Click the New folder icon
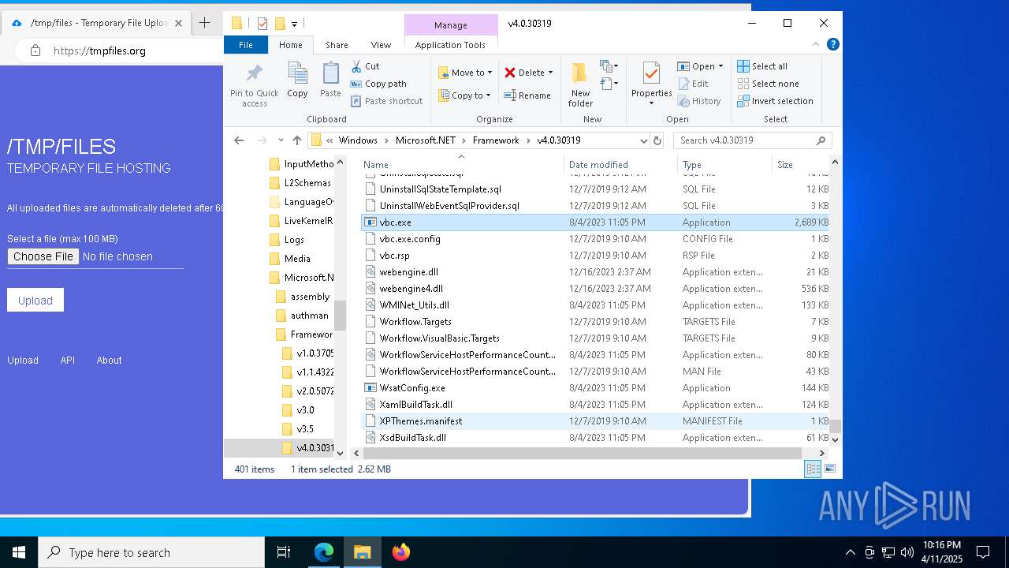The height and width of the screenshot is (568, 1009). click(x=580, y=73)
